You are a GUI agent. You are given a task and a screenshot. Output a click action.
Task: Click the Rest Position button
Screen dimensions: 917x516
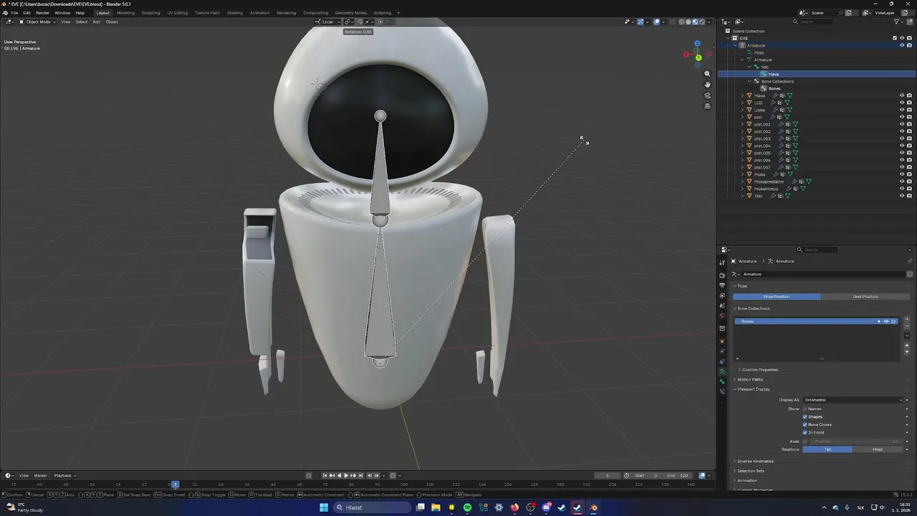(x=865, y=297)
